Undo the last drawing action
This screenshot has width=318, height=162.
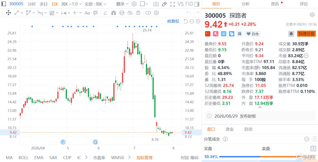pyautogui.click(x=188, y=13)
